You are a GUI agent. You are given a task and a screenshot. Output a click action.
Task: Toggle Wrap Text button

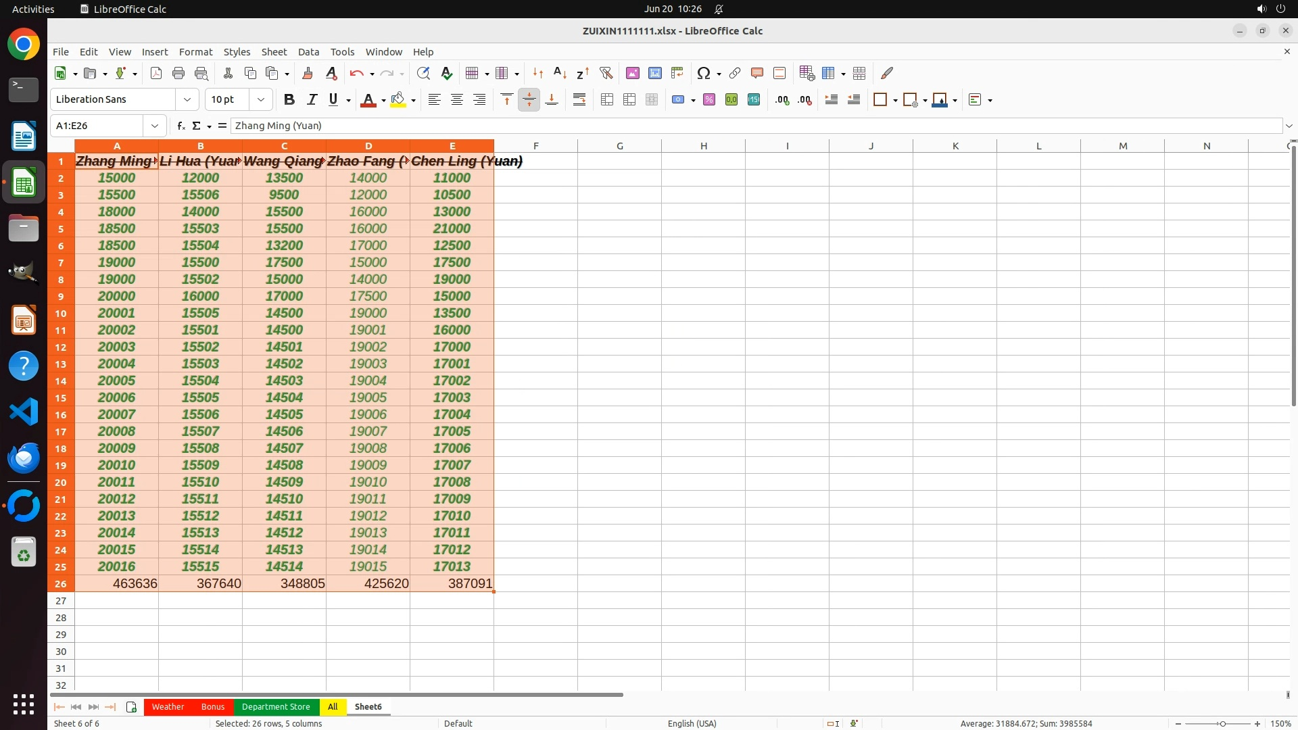tap(579, 99)
